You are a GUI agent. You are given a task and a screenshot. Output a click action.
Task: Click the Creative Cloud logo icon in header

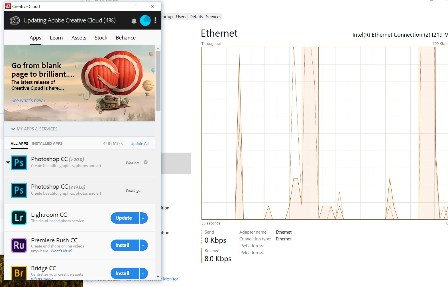pyautogui.click(x=15, y=20)
